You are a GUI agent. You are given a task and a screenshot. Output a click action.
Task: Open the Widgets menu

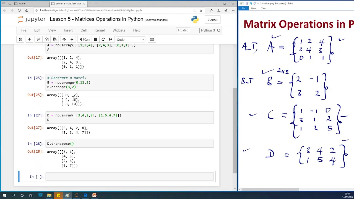click(119, 30)
